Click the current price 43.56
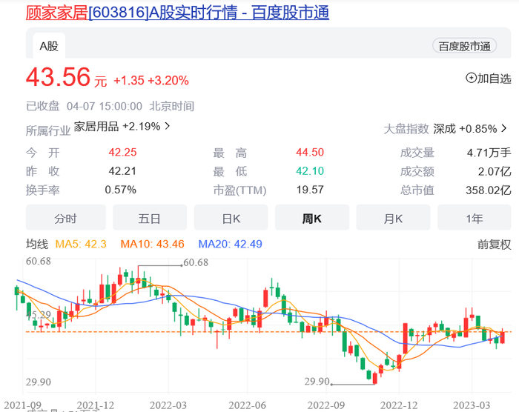519x412 pixels. tap(59, 77)
